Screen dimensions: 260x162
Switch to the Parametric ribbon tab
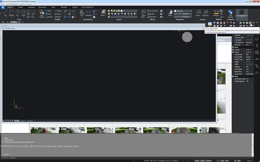tap(42, 7)
